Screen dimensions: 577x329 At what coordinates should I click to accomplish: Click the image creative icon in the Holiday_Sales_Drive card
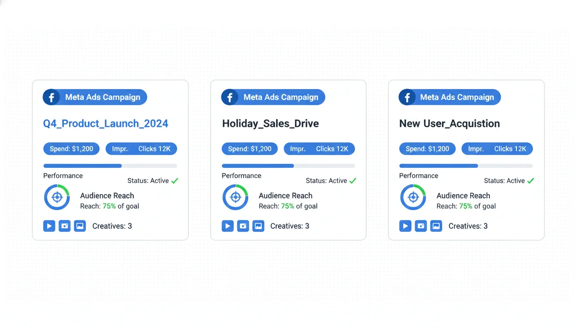(x=258, y=226)
